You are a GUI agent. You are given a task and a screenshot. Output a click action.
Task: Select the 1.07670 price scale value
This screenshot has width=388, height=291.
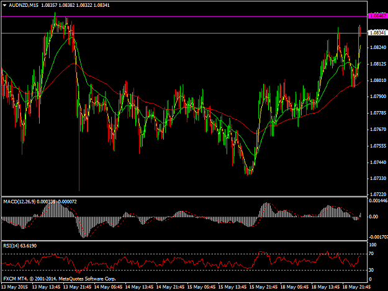[378, 129]
